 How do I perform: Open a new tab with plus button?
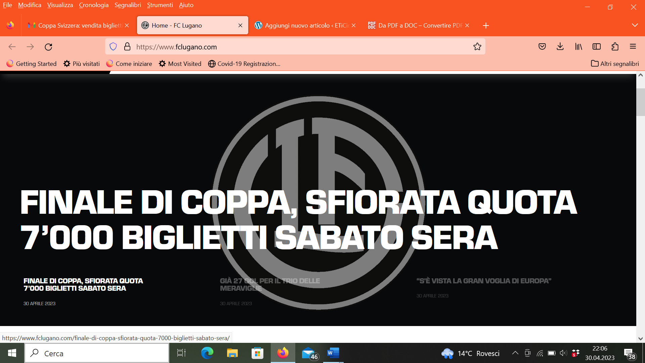[x=486, y=26]
